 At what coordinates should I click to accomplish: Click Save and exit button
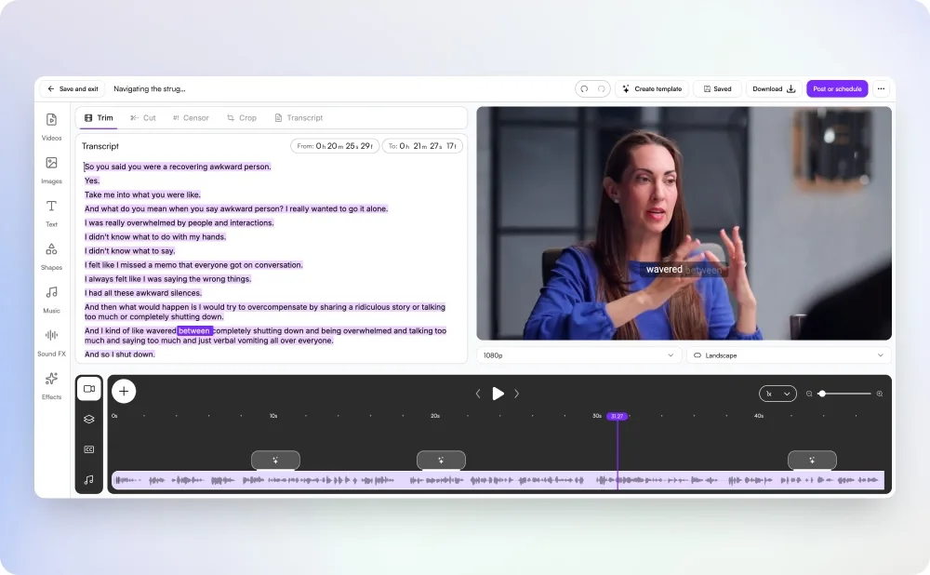73,89
